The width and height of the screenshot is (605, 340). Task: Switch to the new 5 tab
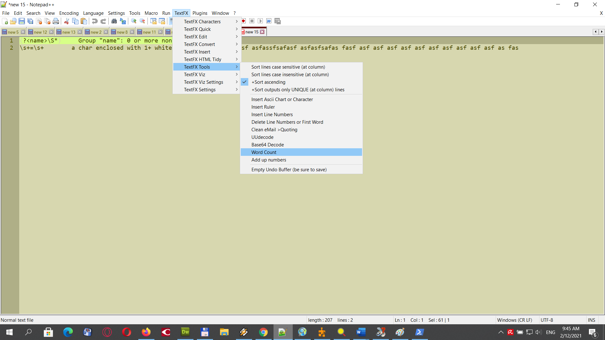click(13, 32)
